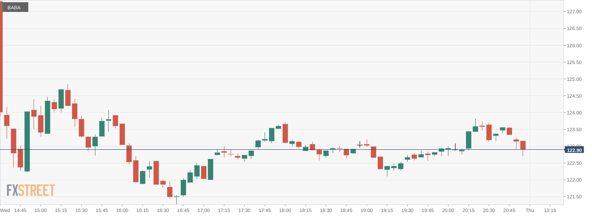Click the FXStreet watermark logo
Screen dimensions: 592x216
tap(30, 190)
